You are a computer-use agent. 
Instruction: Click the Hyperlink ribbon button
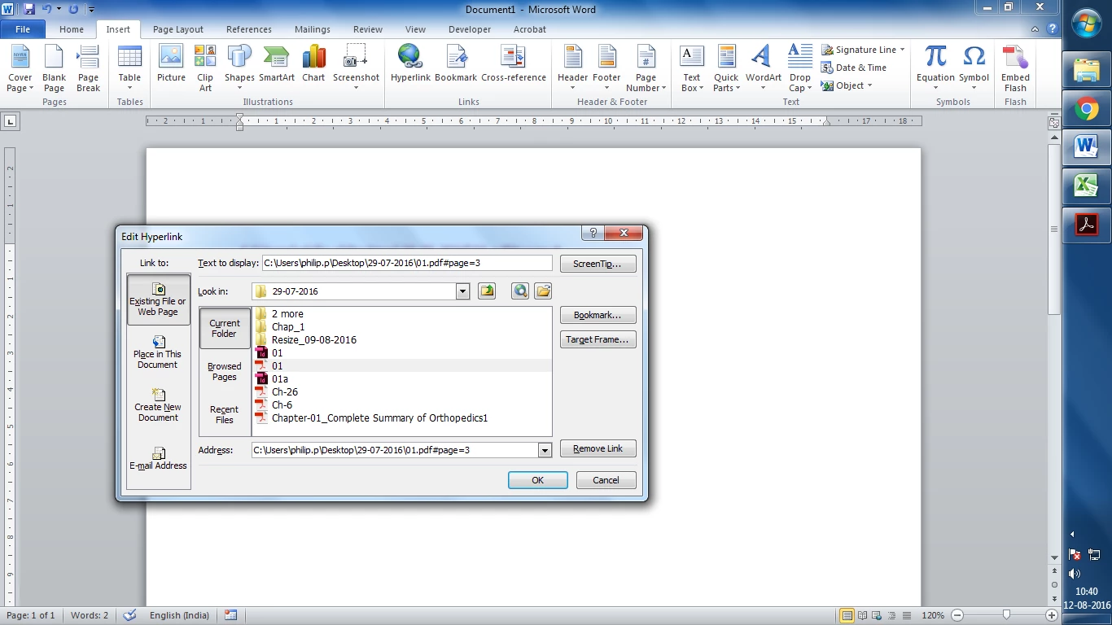tap(409, 65)
